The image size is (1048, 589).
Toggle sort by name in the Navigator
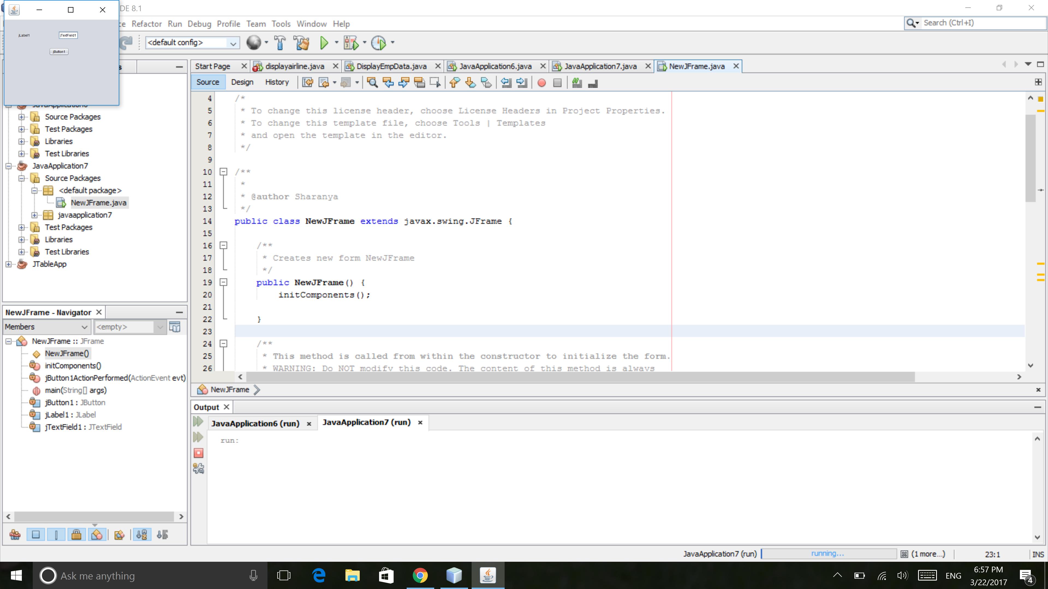click(x=142, y=534)
